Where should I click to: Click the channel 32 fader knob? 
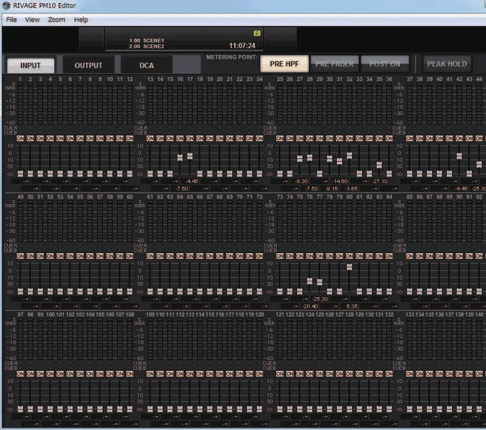pyautogui.click(x=349, y=155)
